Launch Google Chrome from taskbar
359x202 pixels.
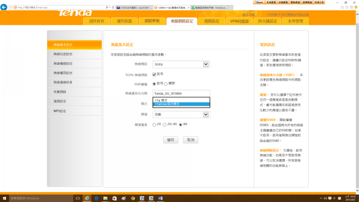133,198
